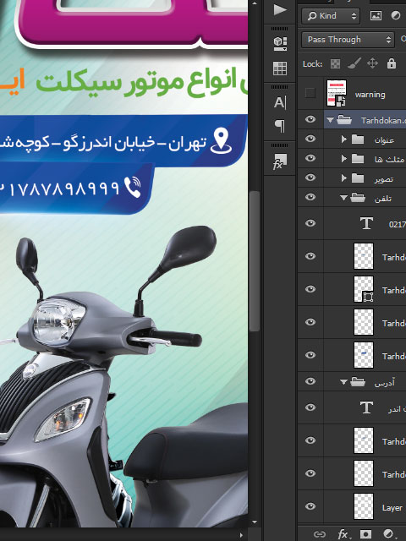Hide the عنوان group
This screenshot has width=406, height=541.
click(310, 139)
